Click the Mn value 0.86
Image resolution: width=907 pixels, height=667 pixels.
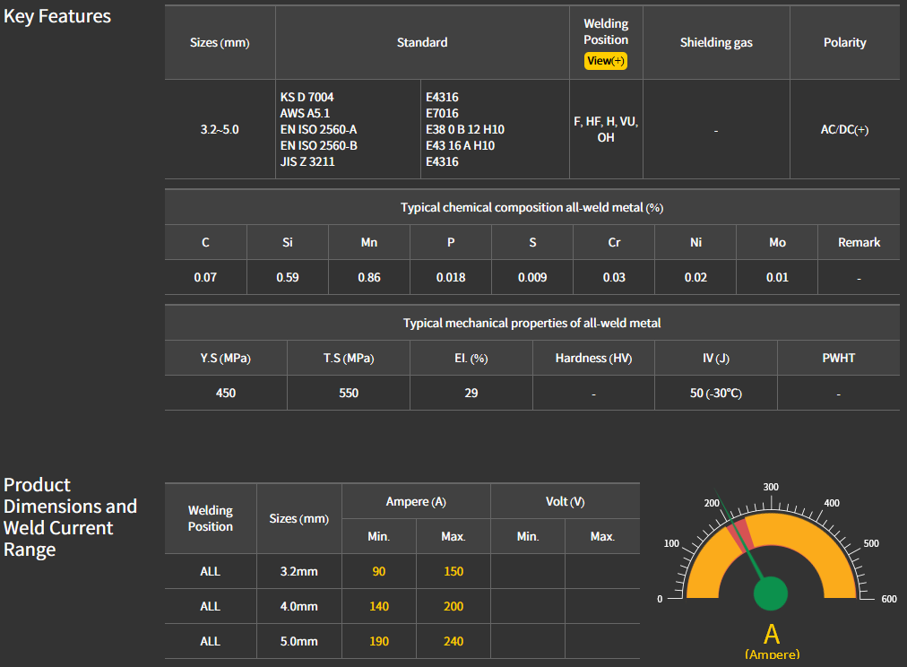pos(369,277)
